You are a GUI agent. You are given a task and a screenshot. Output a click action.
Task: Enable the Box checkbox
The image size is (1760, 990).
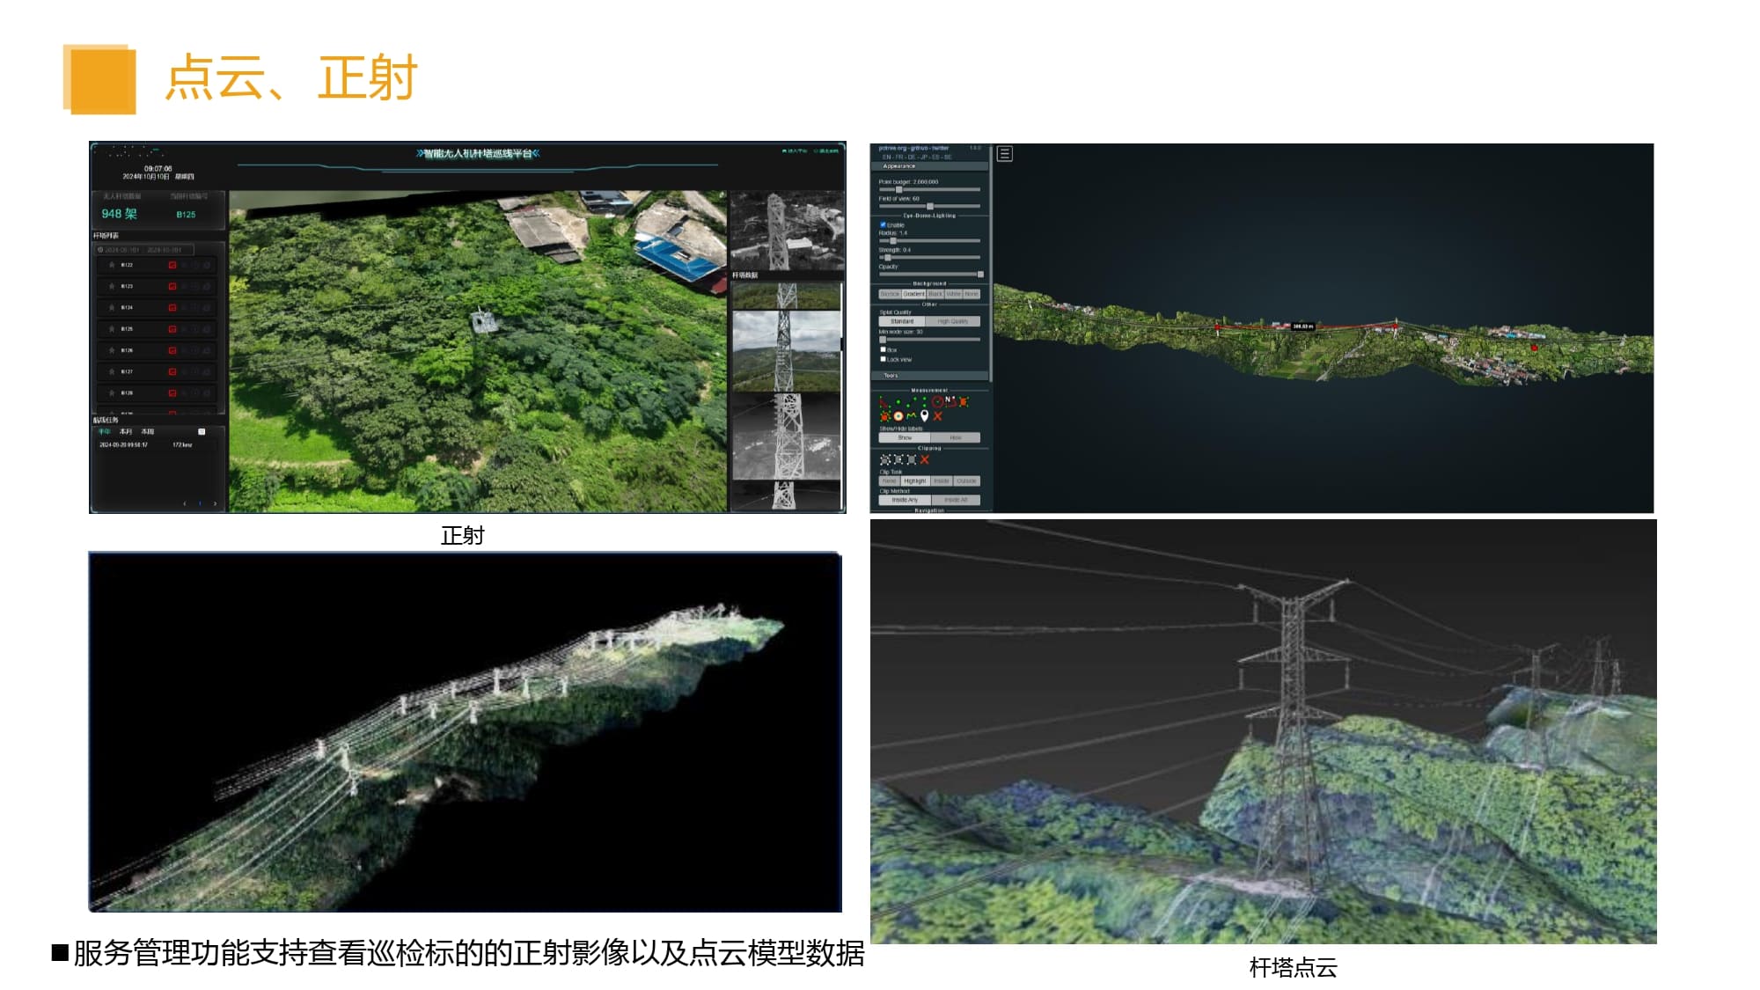pos(883,349)
